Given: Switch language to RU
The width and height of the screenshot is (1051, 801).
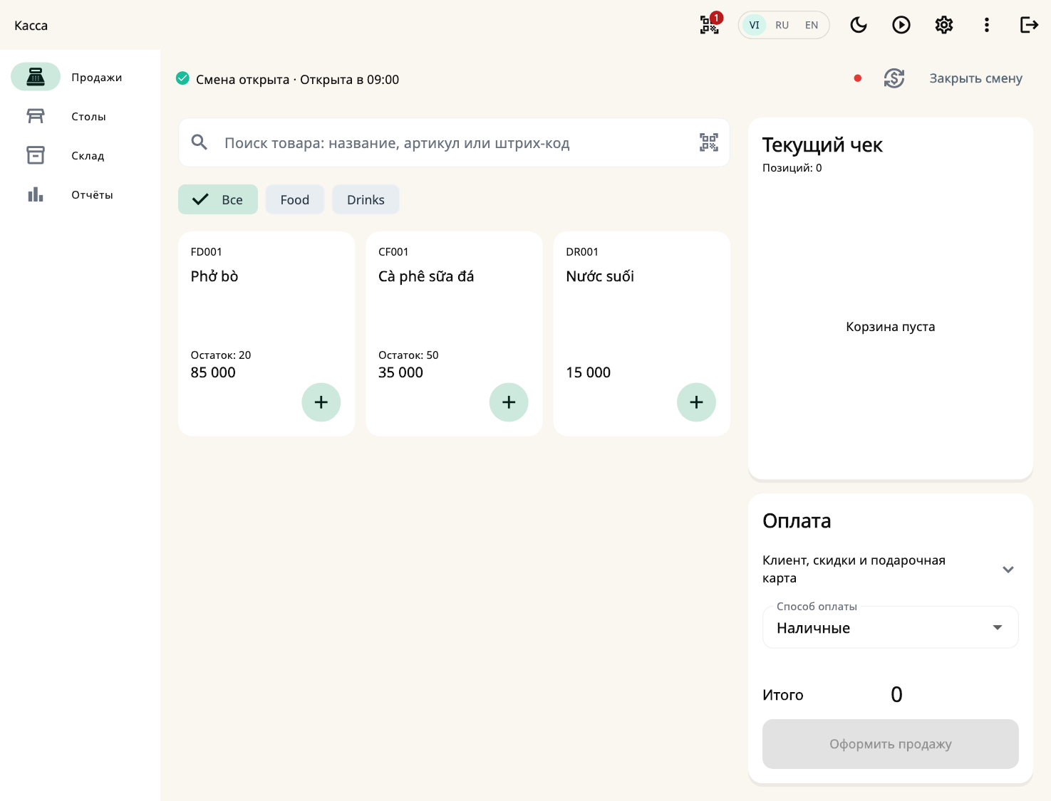Looking at the screenshot, I should [782, 25].
